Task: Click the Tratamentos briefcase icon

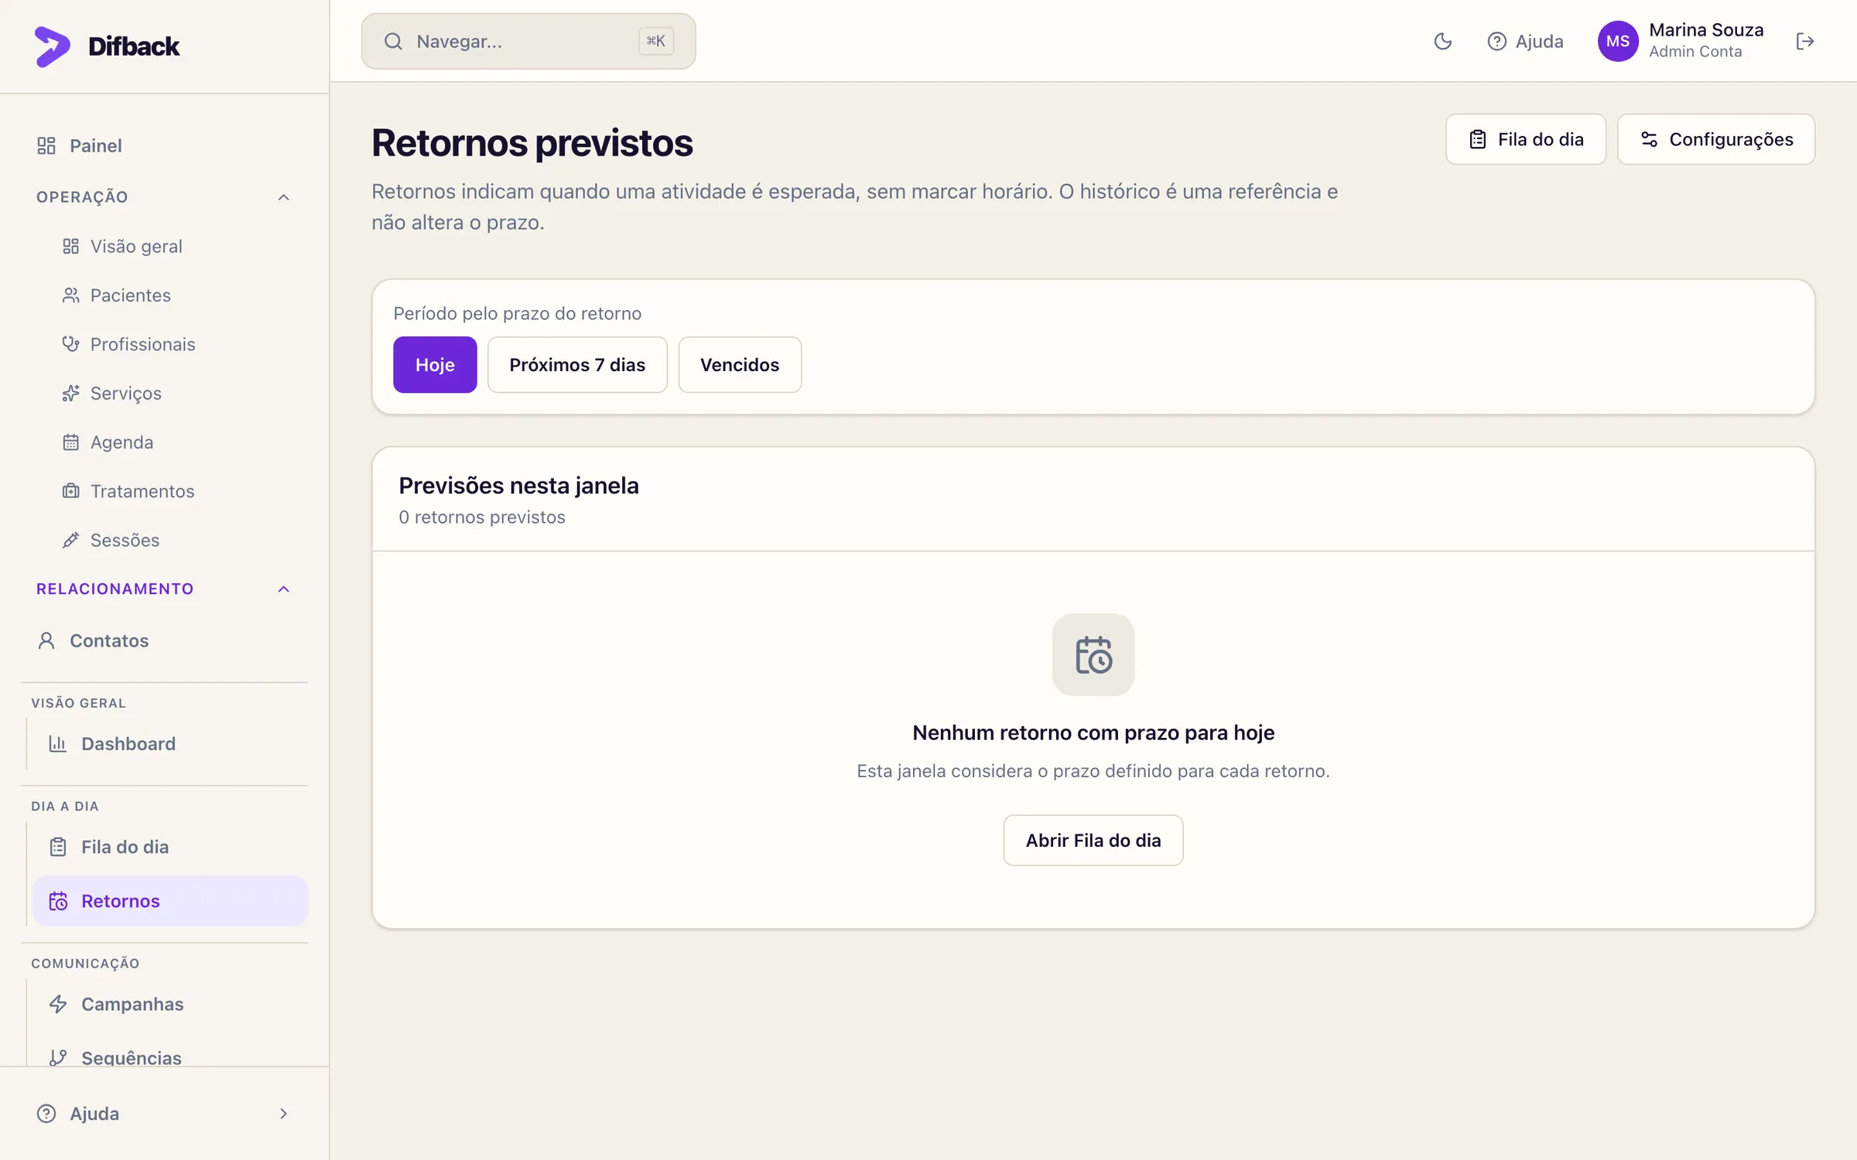Action: coord(70,491)
